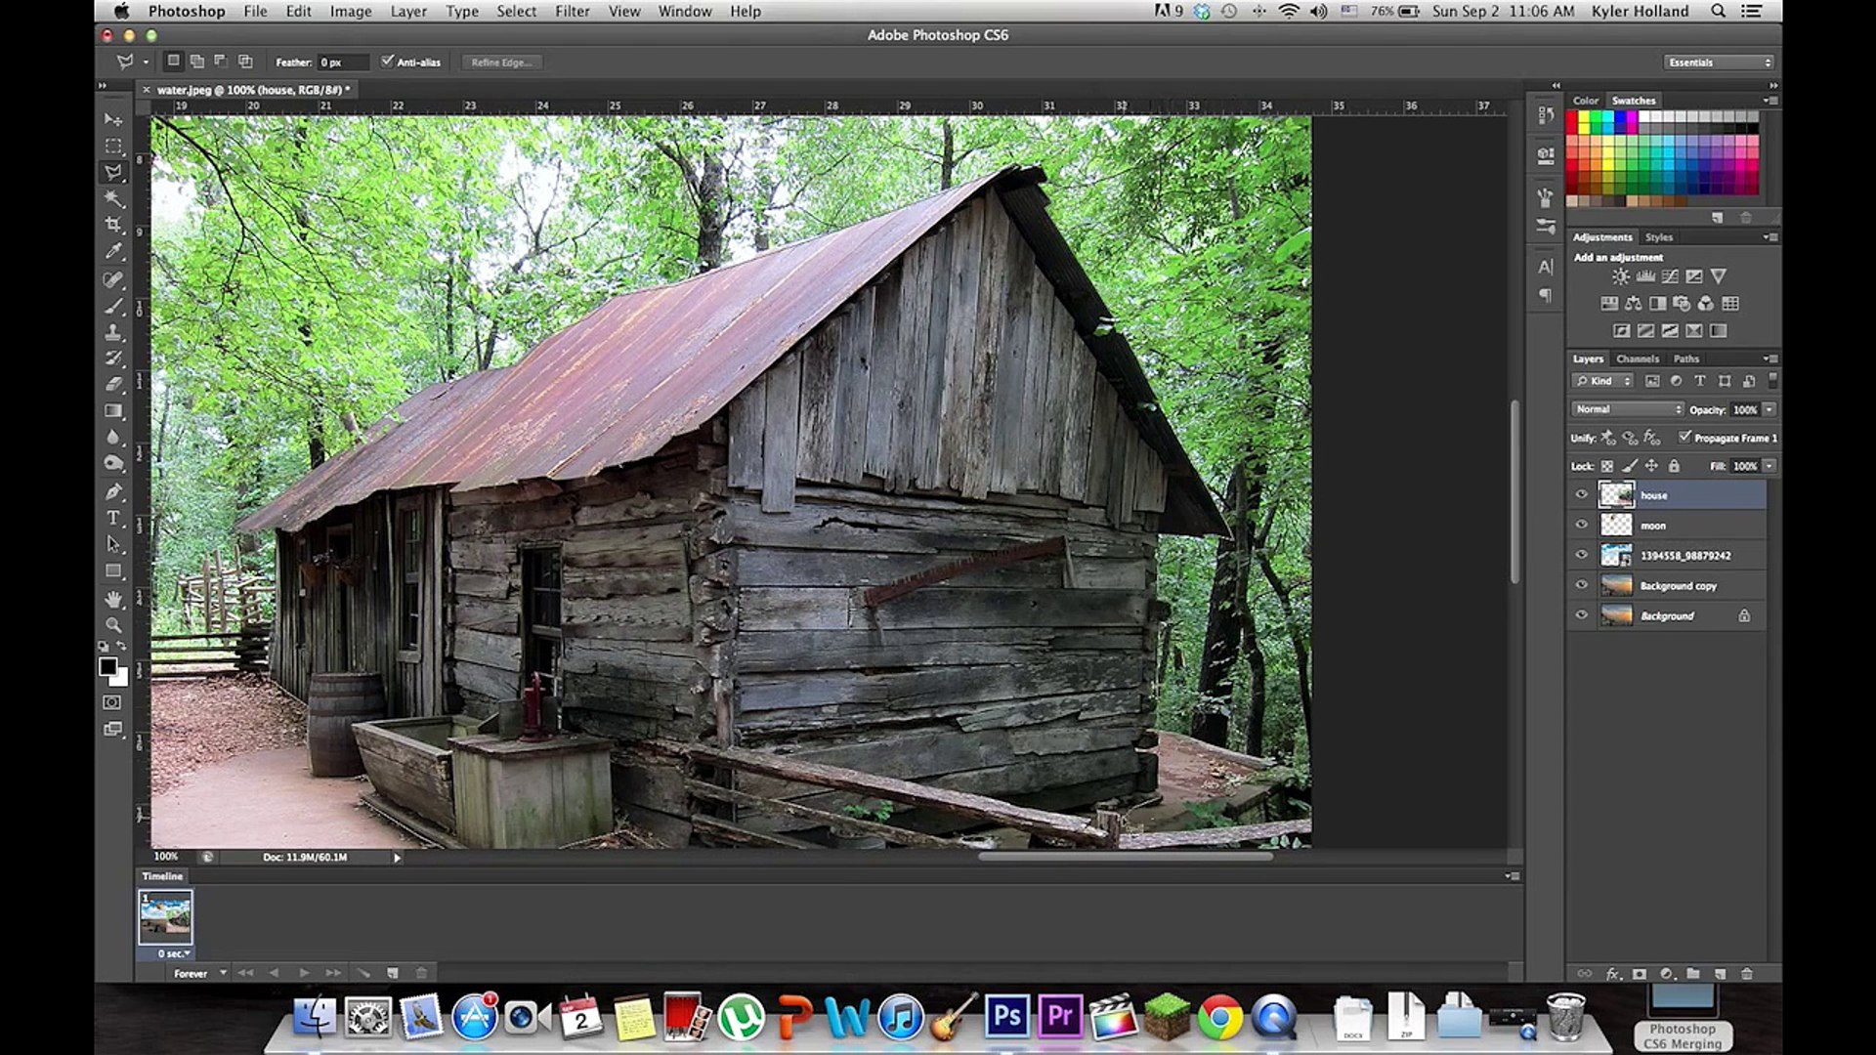Select the Move tool
Viewport: 1876px width, 1055px height.
pyautogui.click(x=113, y=119)
